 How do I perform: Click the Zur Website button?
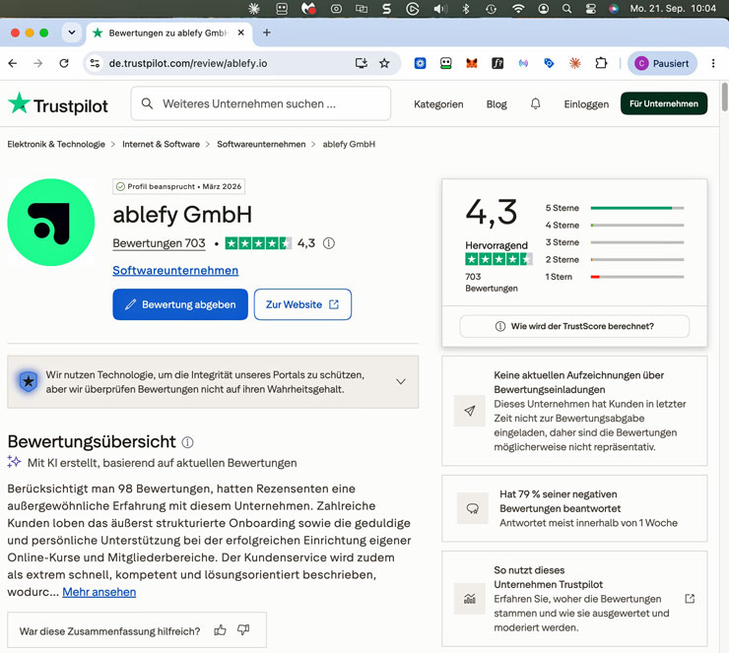click(x=302, y=304)
